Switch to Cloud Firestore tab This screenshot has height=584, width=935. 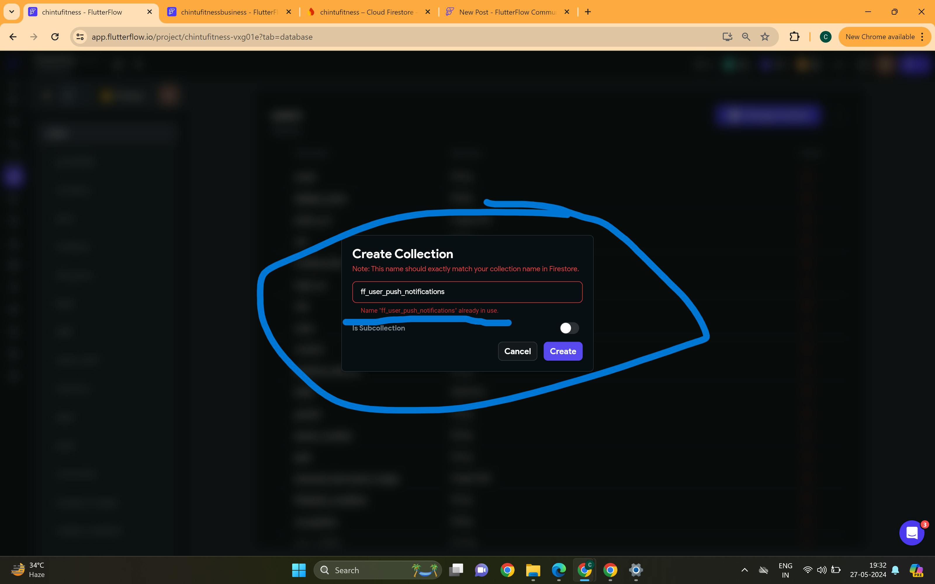click(367, 12)
